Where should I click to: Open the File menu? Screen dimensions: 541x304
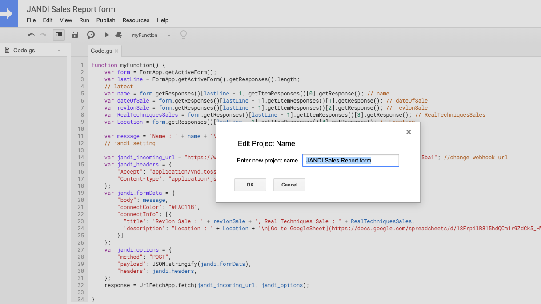31,20
